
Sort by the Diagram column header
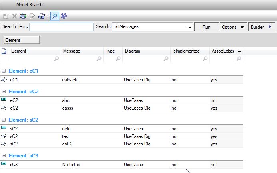pyautogui.click(x=146, y=51)
